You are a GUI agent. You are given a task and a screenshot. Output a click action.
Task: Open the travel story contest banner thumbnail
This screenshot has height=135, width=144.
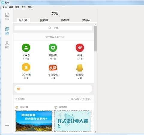[34, 121]
